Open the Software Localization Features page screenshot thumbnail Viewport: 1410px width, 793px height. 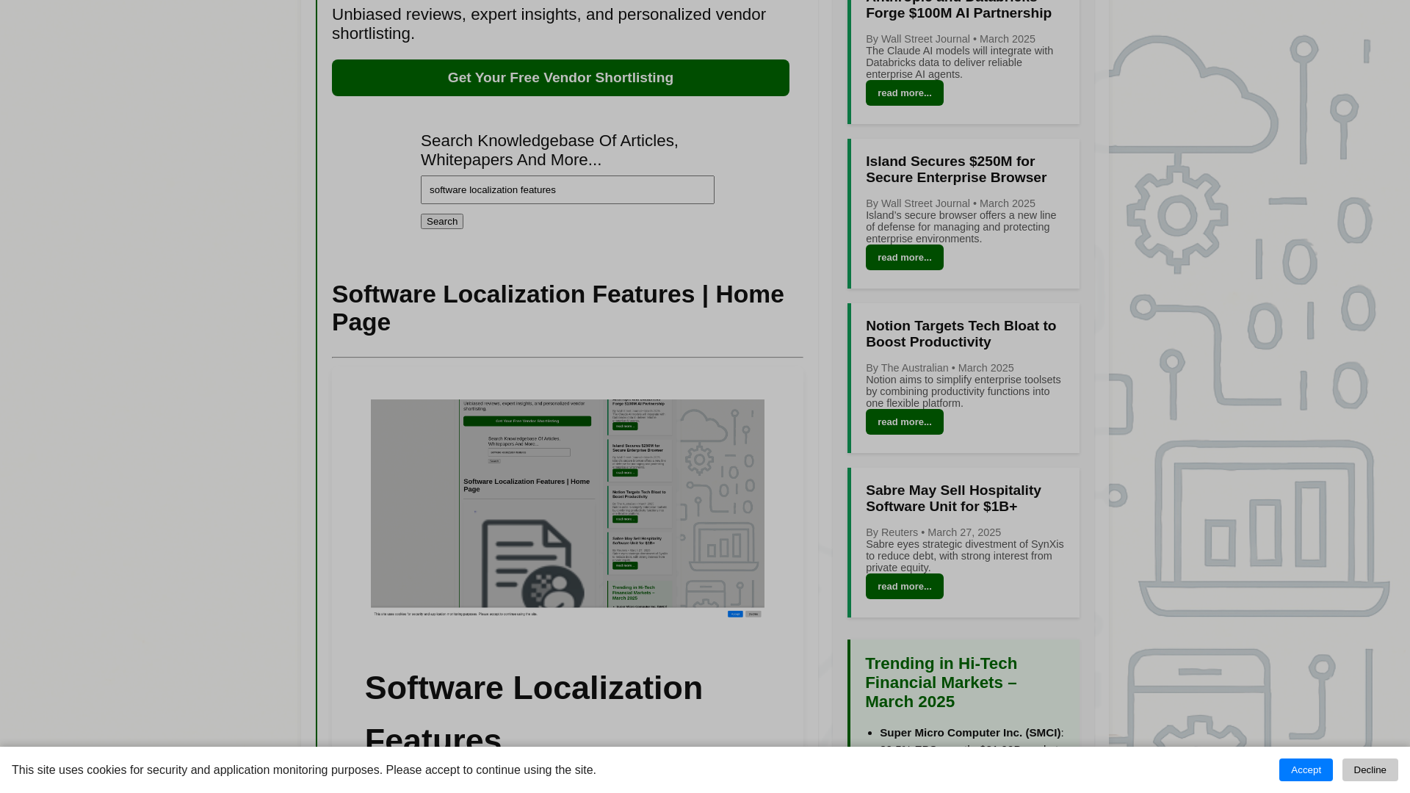[567, 509]
